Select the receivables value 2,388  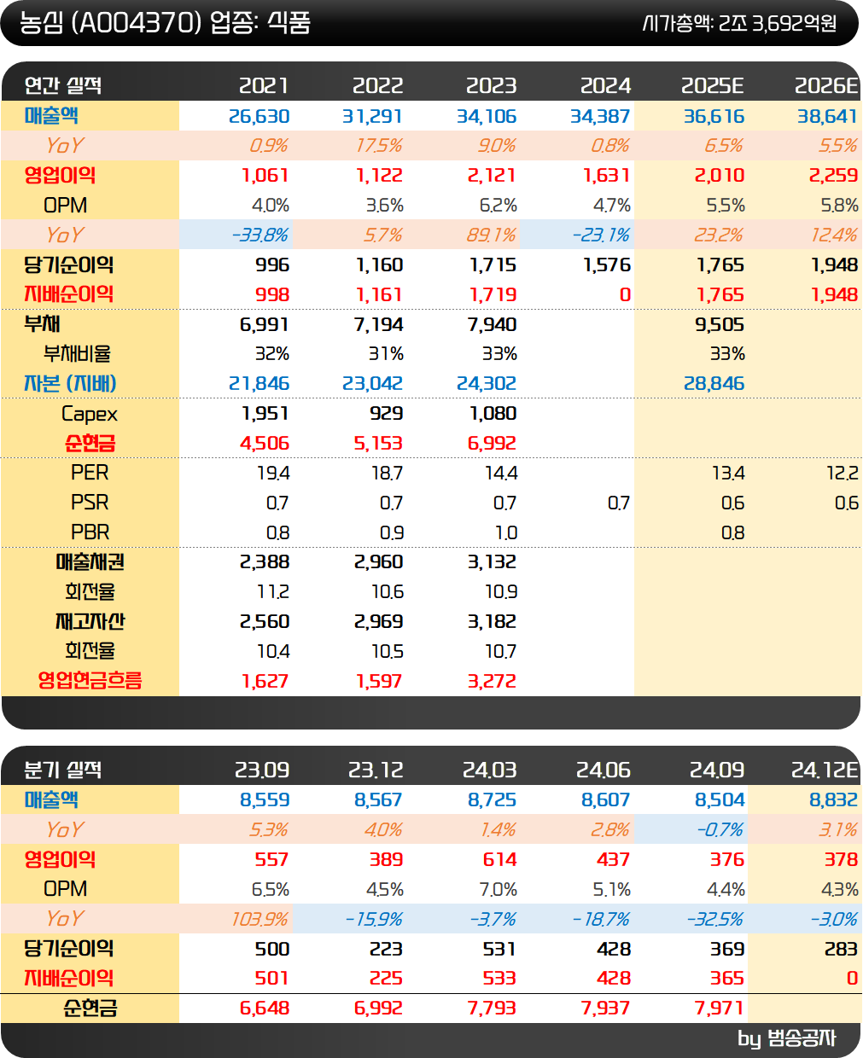pyautogui.click(x=265, y=561)
